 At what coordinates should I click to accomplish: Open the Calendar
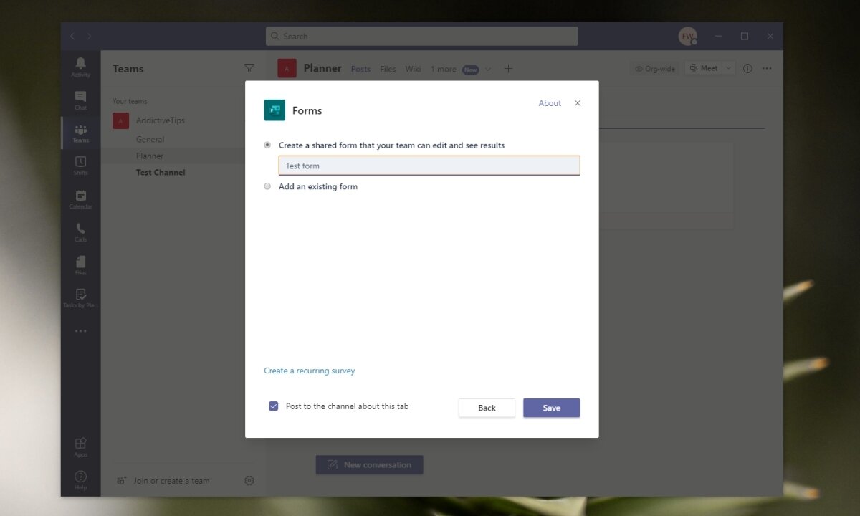coord(80,199)
